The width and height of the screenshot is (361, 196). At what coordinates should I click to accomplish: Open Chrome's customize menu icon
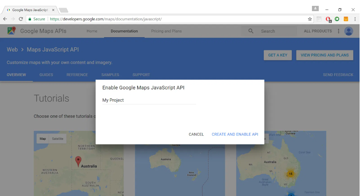355,19
